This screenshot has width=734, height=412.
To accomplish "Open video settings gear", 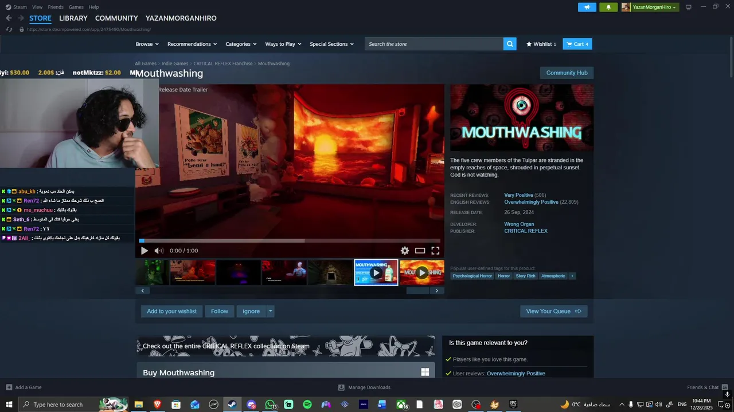I will (x=405, y=251).
